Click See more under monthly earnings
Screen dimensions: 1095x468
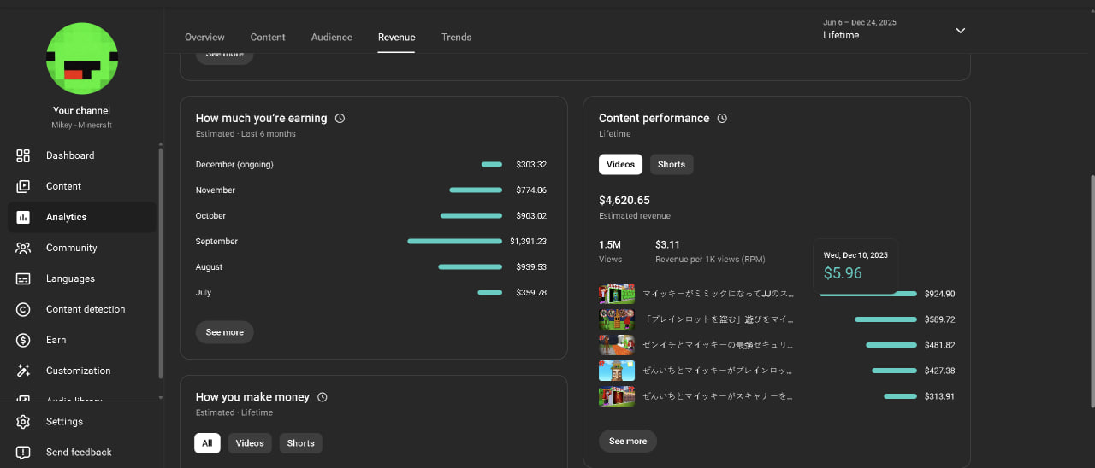(x=224, y=332)
